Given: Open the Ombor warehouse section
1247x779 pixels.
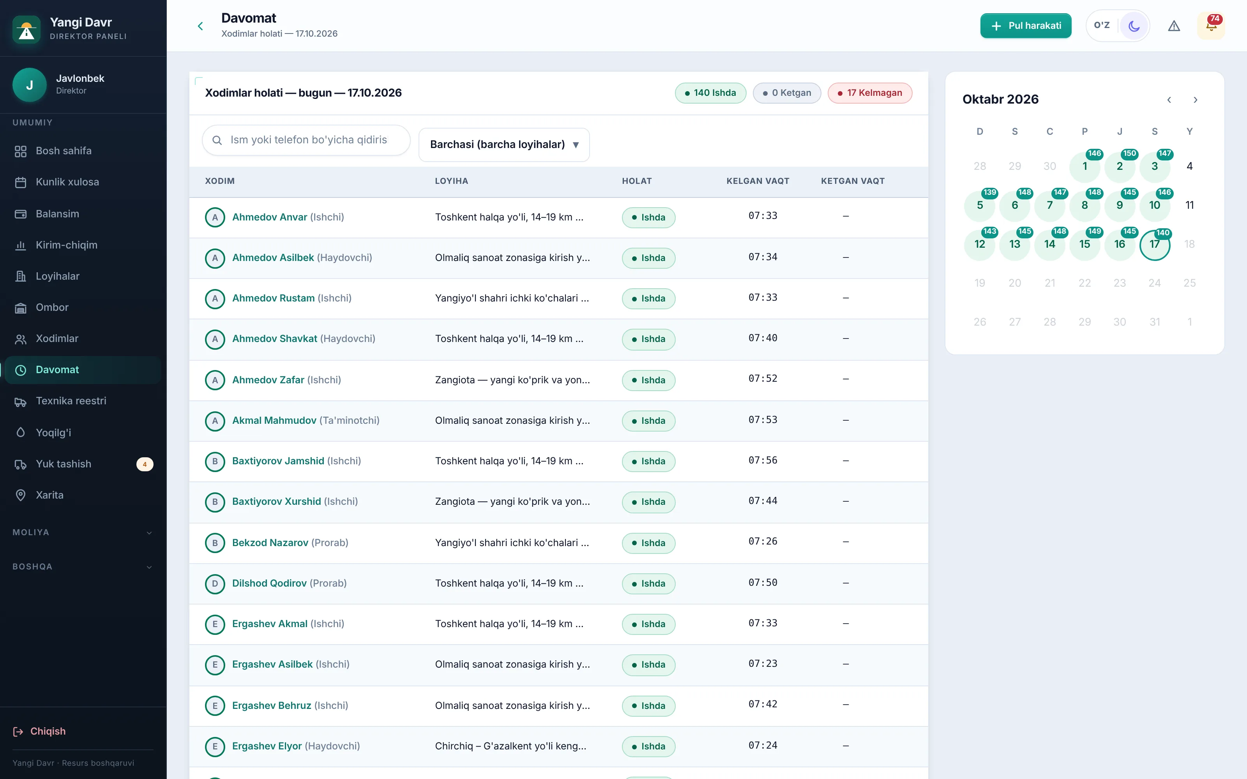Looking at the screenshot, I should 83,308.
